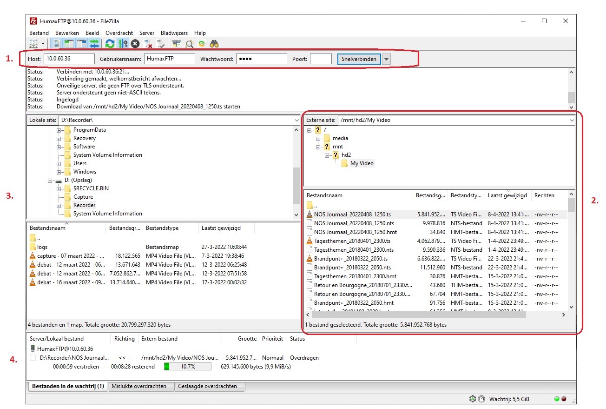Open the Beeld menu
This screenshot has height=409, width=606.
pos(92,33)
